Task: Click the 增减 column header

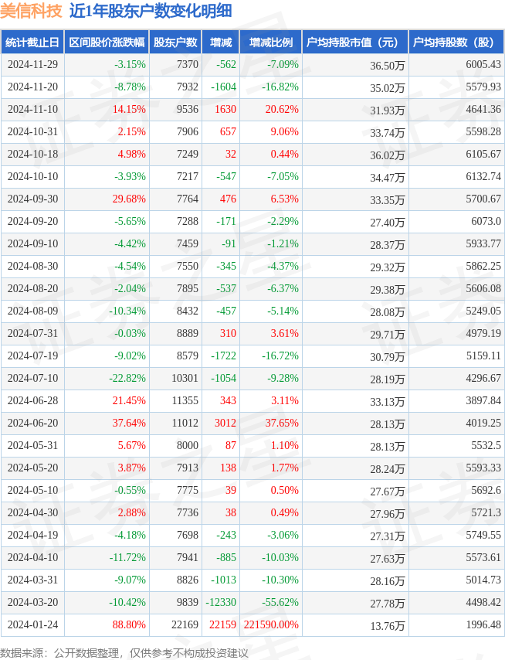Action: click(x=221, y=42)
